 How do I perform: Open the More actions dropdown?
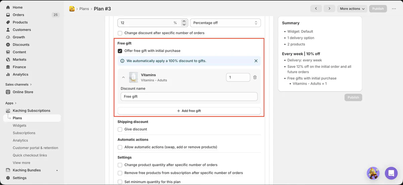tap(352, 9)
